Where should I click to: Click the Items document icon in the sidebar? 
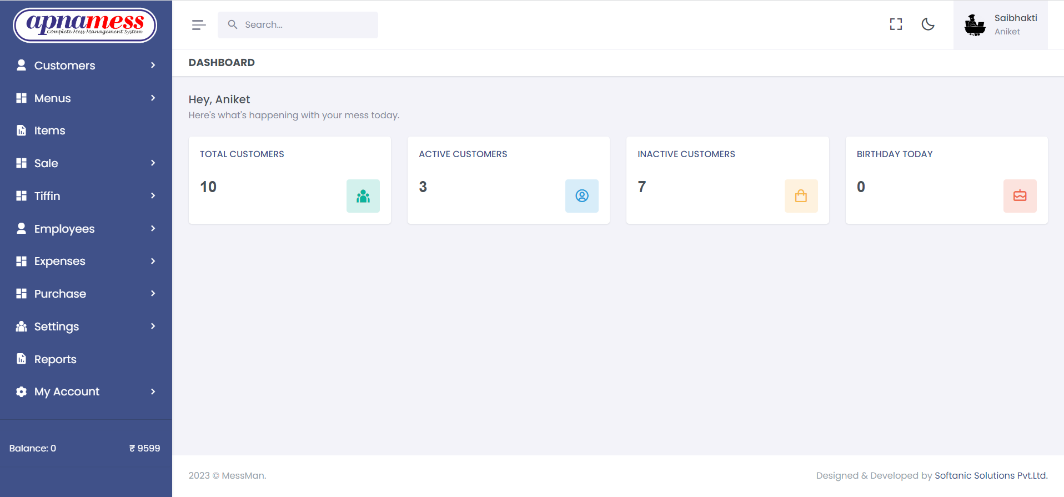(21, 130)
